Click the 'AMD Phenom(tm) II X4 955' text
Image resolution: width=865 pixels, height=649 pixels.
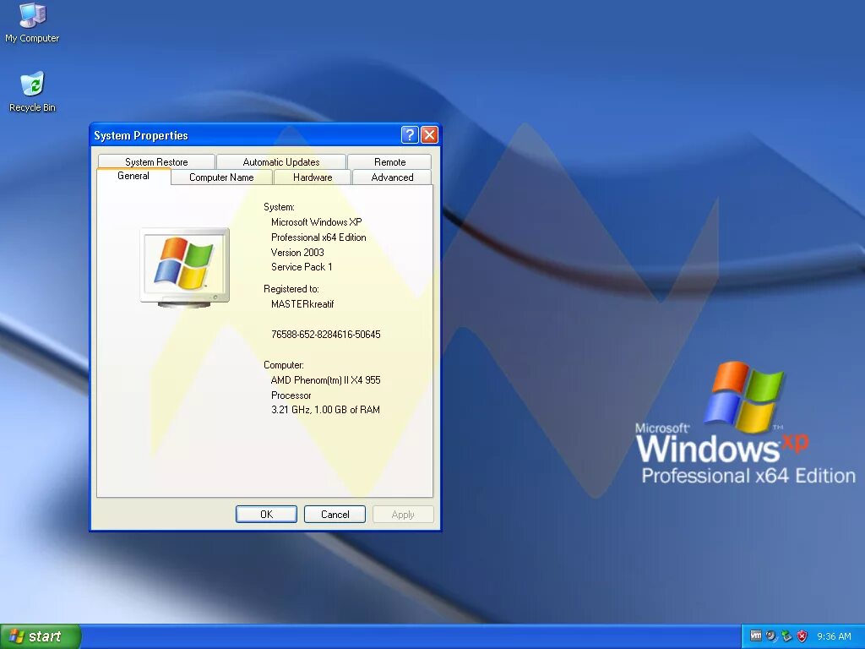click(x=325, y=380)
